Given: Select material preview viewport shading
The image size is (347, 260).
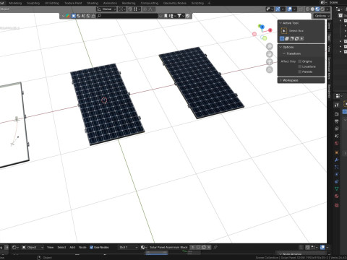Looking at the screenshot, I should [x=317, y=9].
